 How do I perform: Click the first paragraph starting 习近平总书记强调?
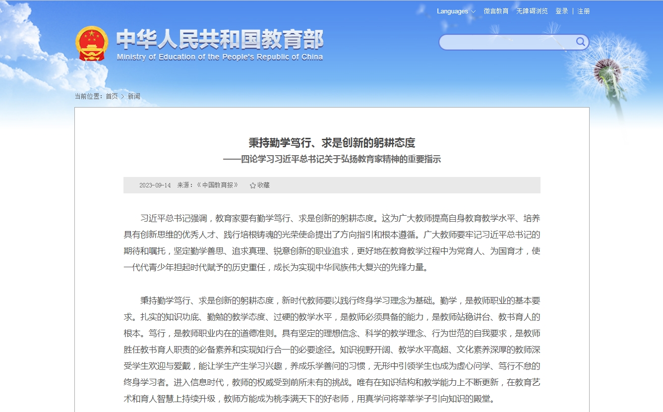[332, 243]
